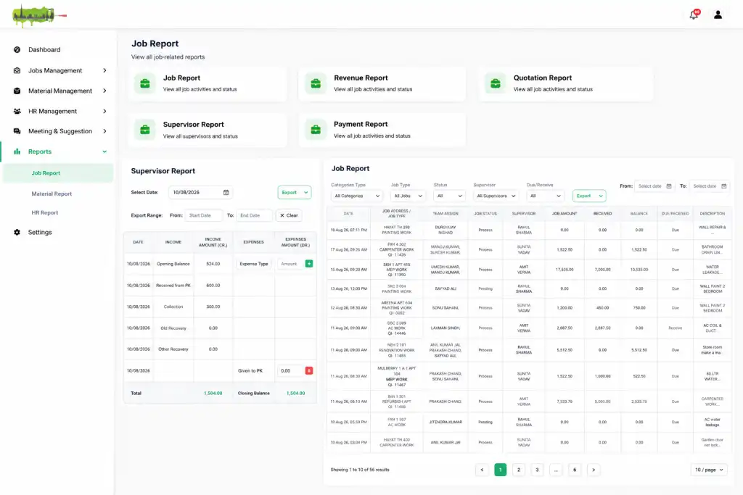Image resolution: width=743 pixels, height=495 pixels.
Task: Open the Expense Type dropdown
Action: (254, 264)
